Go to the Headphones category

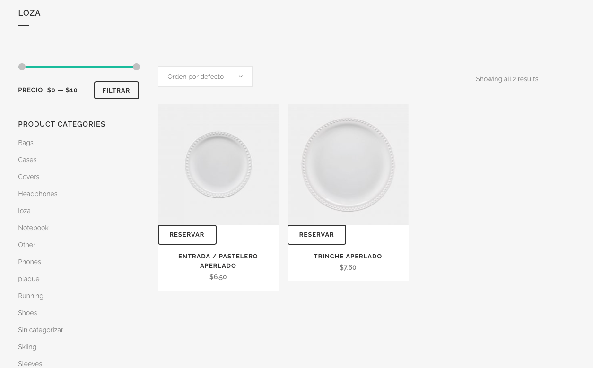[37, 194]
